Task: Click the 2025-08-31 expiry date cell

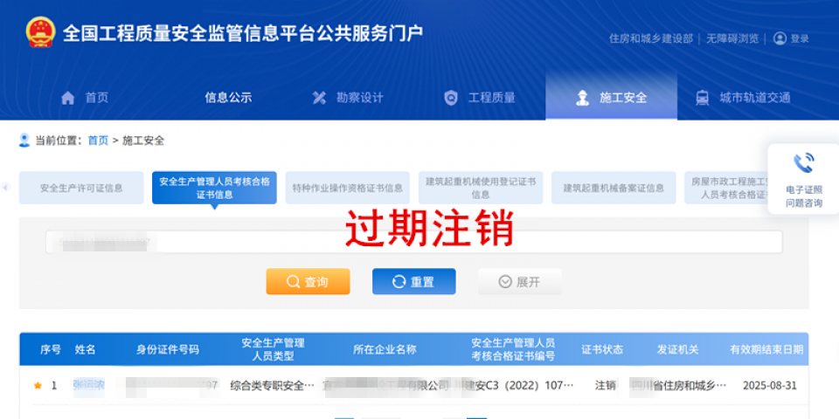Action: [x=769, y=385]
